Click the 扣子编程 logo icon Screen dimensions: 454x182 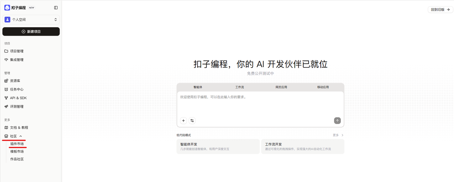tap(7, 7)
